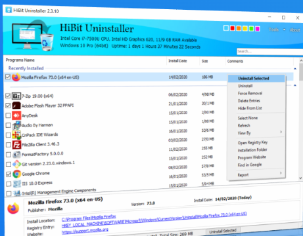Screen dimensions: 303x236
Task: Pick the red theme swatch
Action: (233, 28)
